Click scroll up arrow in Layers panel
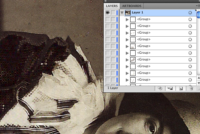Screen dimensions: 200x134 tap(199, 78)
